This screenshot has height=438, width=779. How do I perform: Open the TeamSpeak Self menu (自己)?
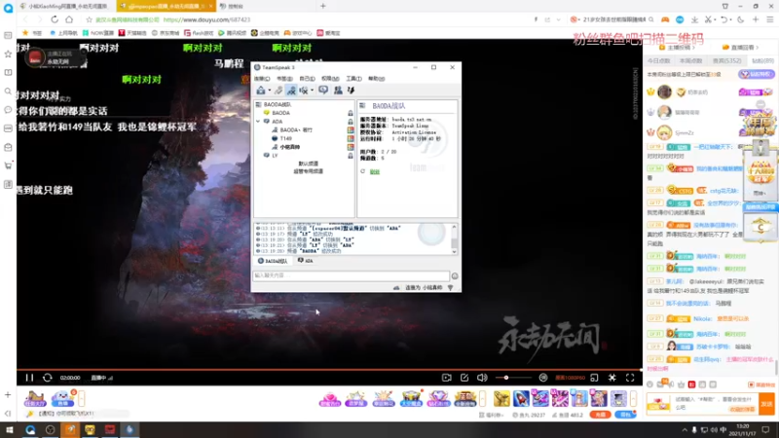[307, 79]
